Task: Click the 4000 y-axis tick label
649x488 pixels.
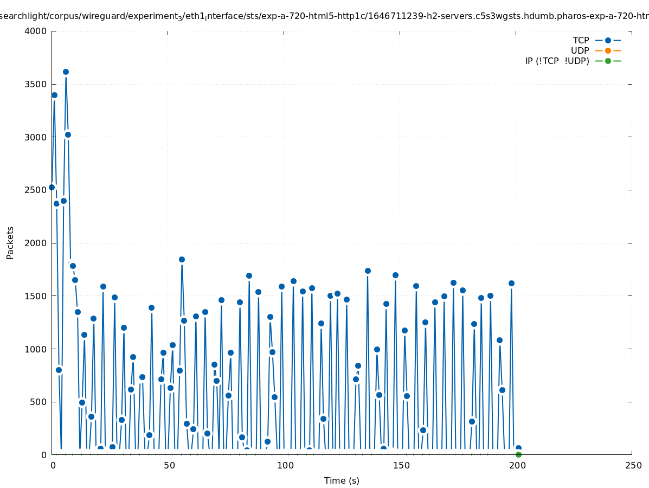Action: pos(36,31)
